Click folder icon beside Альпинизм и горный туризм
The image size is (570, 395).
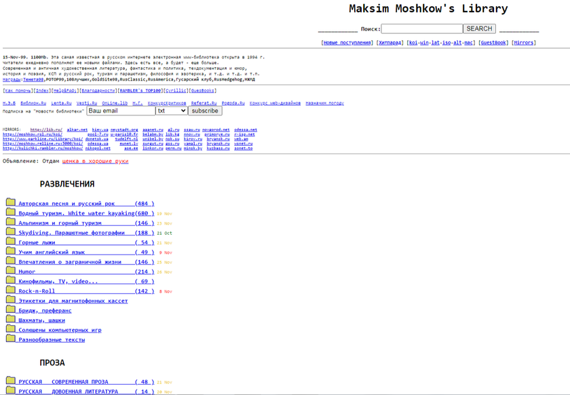point(11,222)
